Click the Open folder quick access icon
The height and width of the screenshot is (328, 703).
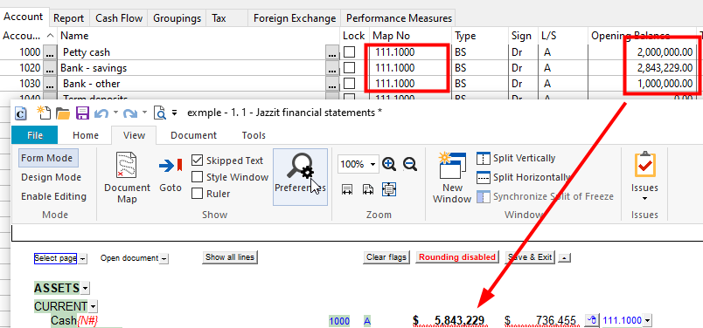coord(63,113)
